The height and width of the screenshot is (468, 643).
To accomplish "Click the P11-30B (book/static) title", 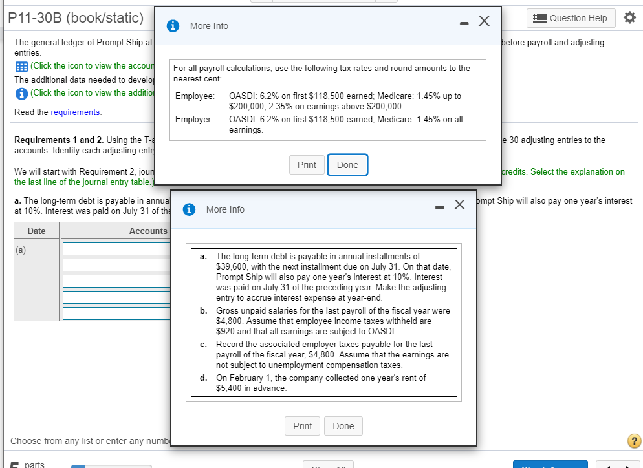I will pyautogui.click(x=76, y=17).
